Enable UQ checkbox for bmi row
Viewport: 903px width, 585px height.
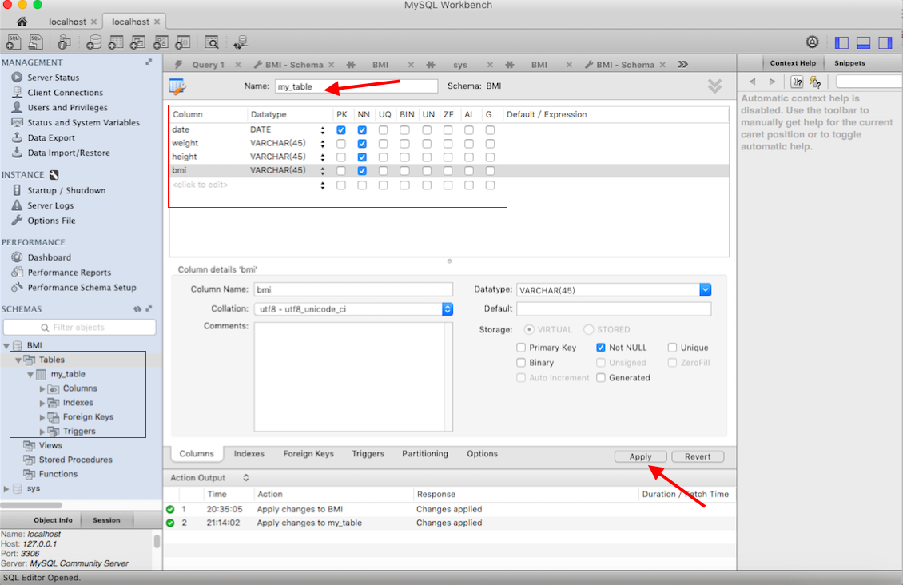coord(383,171)
